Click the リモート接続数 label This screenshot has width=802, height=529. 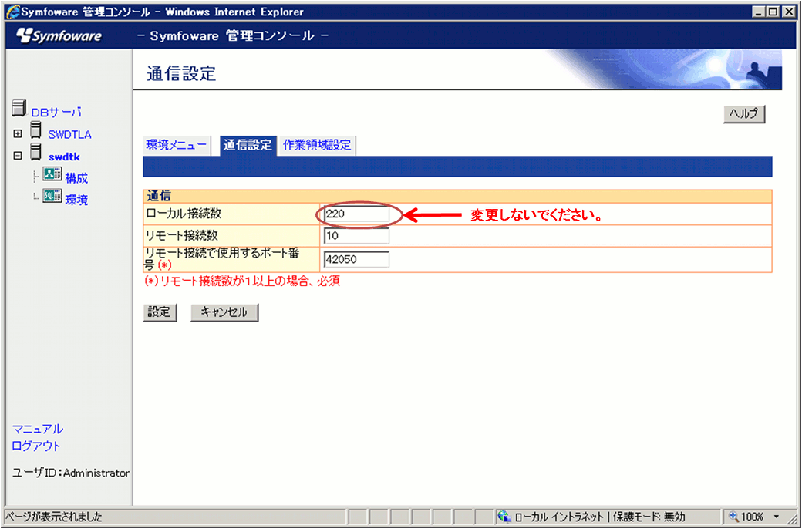tap(182, 235)
